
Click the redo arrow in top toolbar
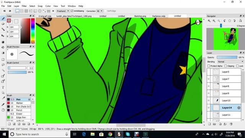tap(10, 11)
